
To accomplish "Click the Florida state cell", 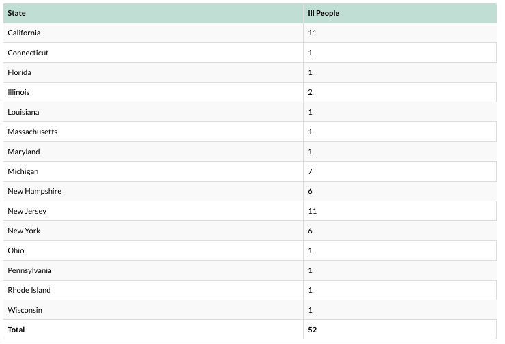I will 19,72.
